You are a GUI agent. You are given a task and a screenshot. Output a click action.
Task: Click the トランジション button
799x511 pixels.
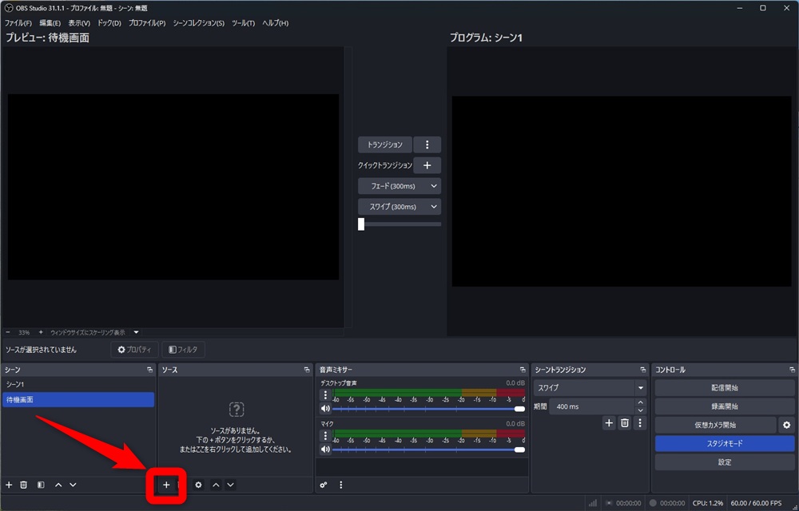(385, 145)
